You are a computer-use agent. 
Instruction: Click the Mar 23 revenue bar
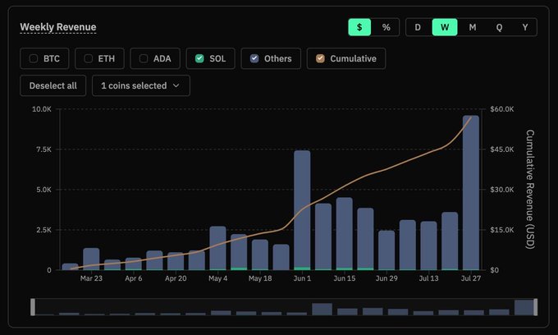(91, 259)
